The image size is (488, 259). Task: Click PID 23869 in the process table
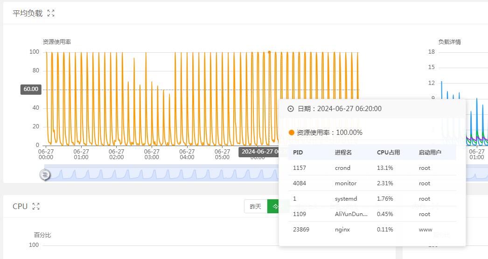point(301,230)
